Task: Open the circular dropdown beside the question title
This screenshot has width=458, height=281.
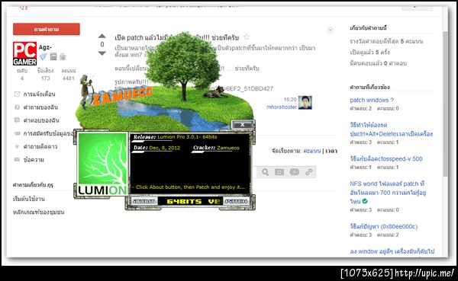Action: [331, 30]
